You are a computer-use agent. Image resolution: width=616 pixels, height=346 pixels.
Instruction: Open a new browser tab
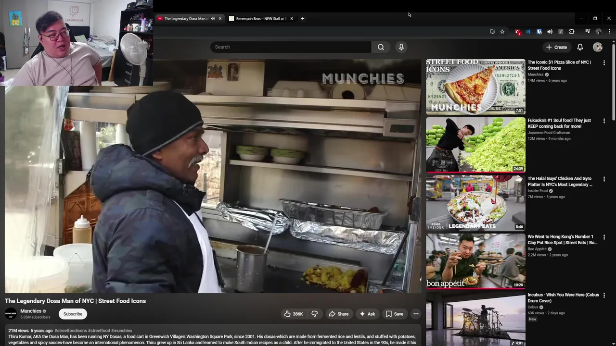point(302,19)
